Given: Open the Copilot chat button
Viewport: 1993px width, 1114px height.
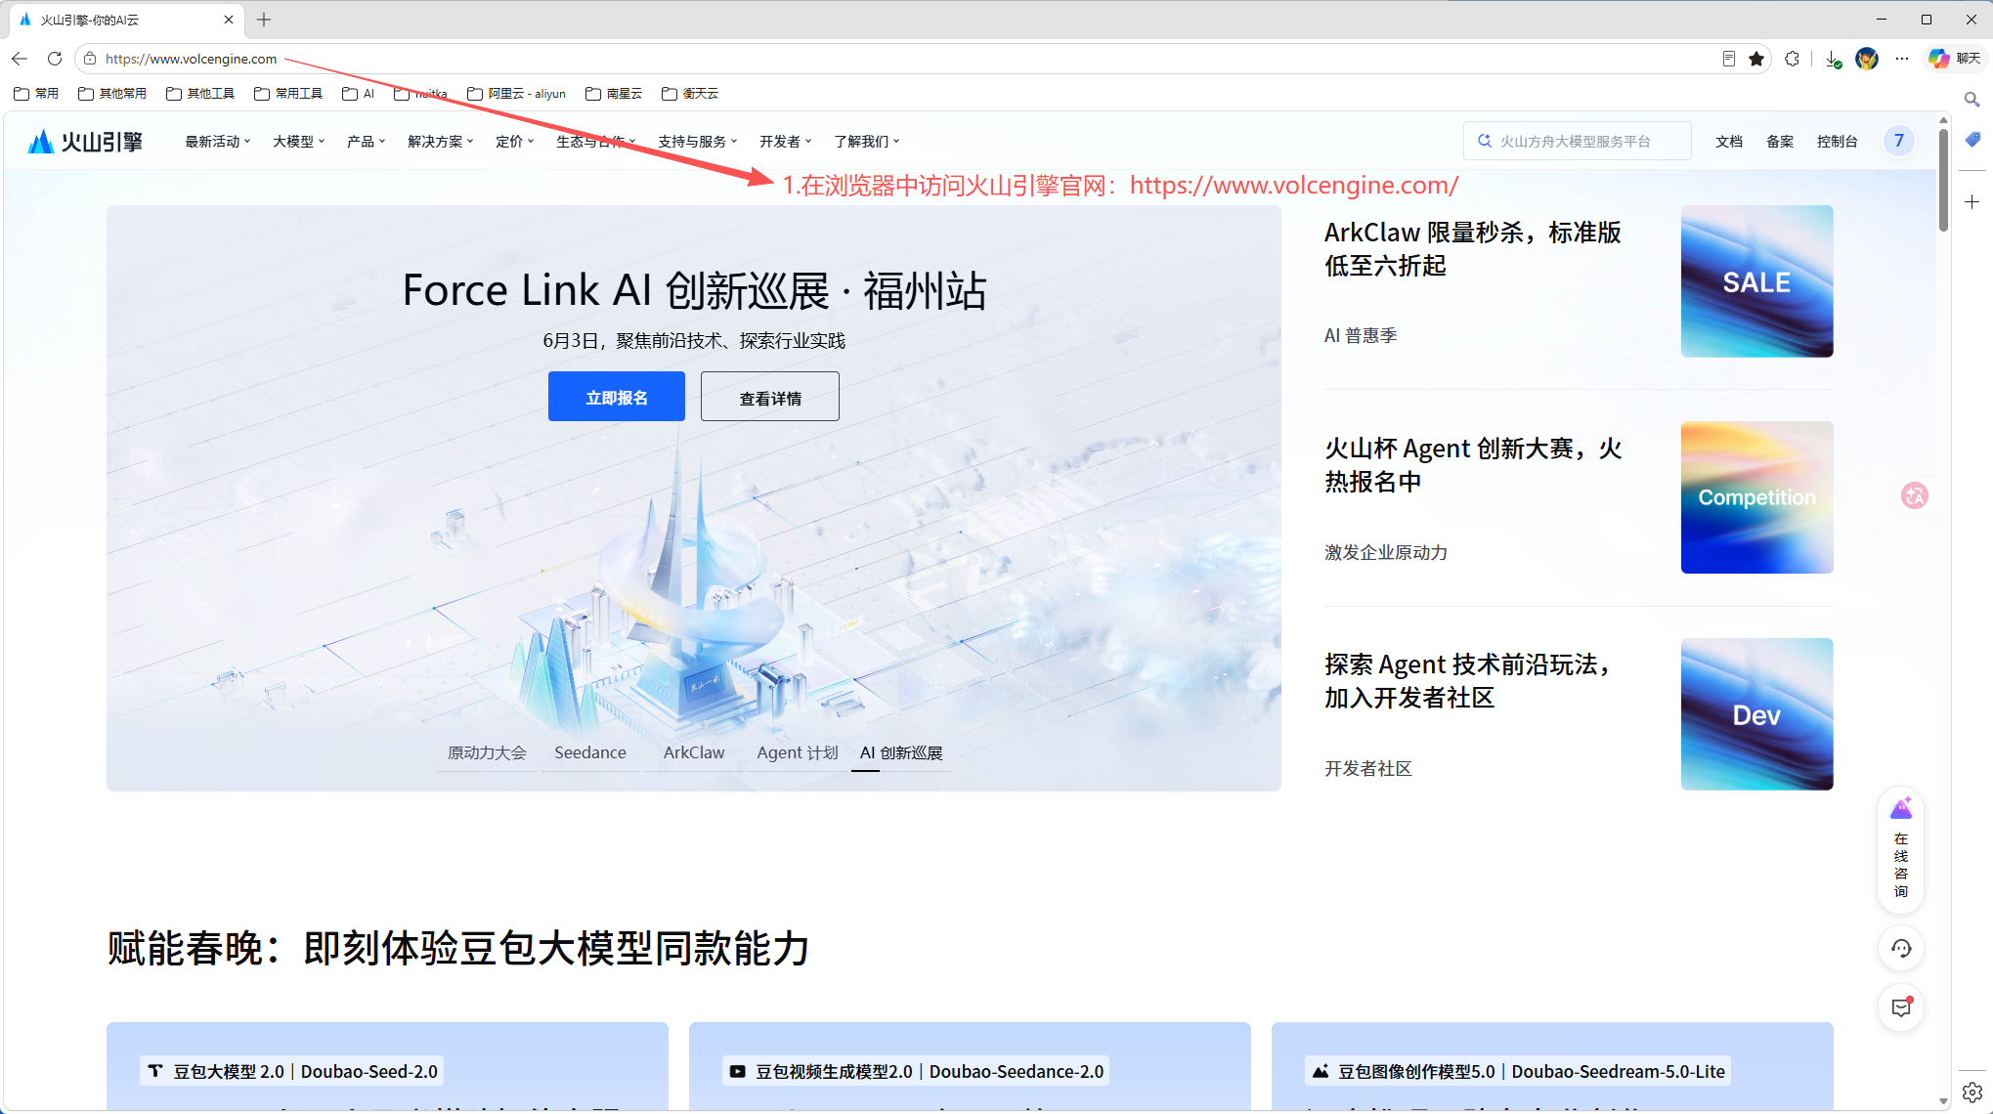Looking at the screenshot, I should tap(1954, 59).
